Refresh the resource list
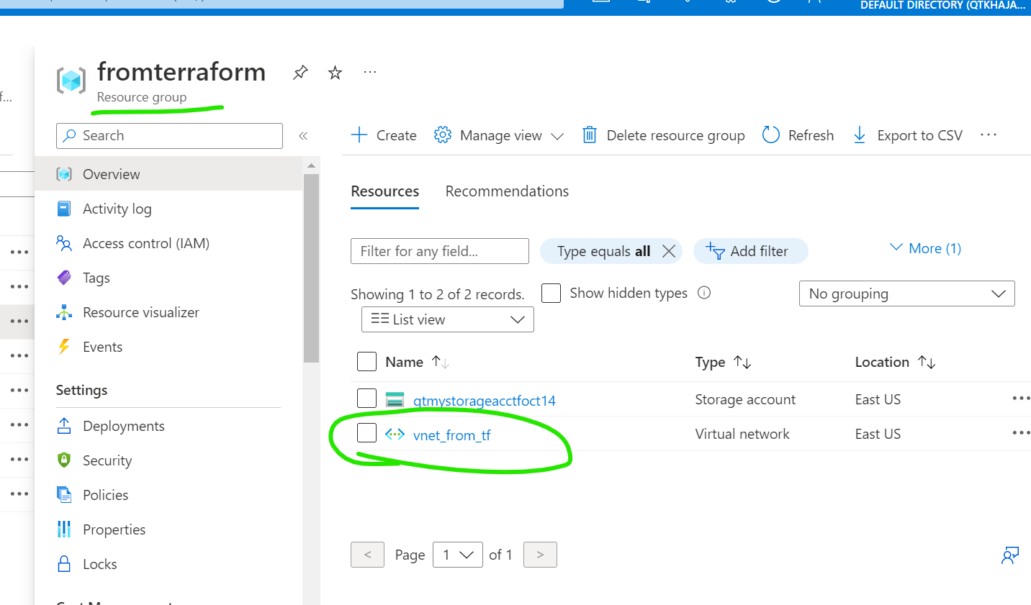This screenshot has height=605, width=1031. [x=798, y=135]
